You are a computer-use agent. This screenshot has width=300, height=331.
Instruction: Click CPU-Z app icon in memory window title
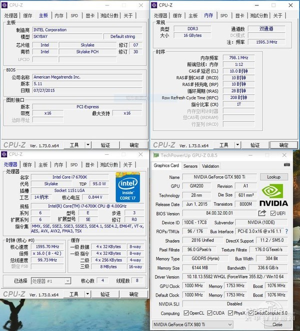click(154, 5)
